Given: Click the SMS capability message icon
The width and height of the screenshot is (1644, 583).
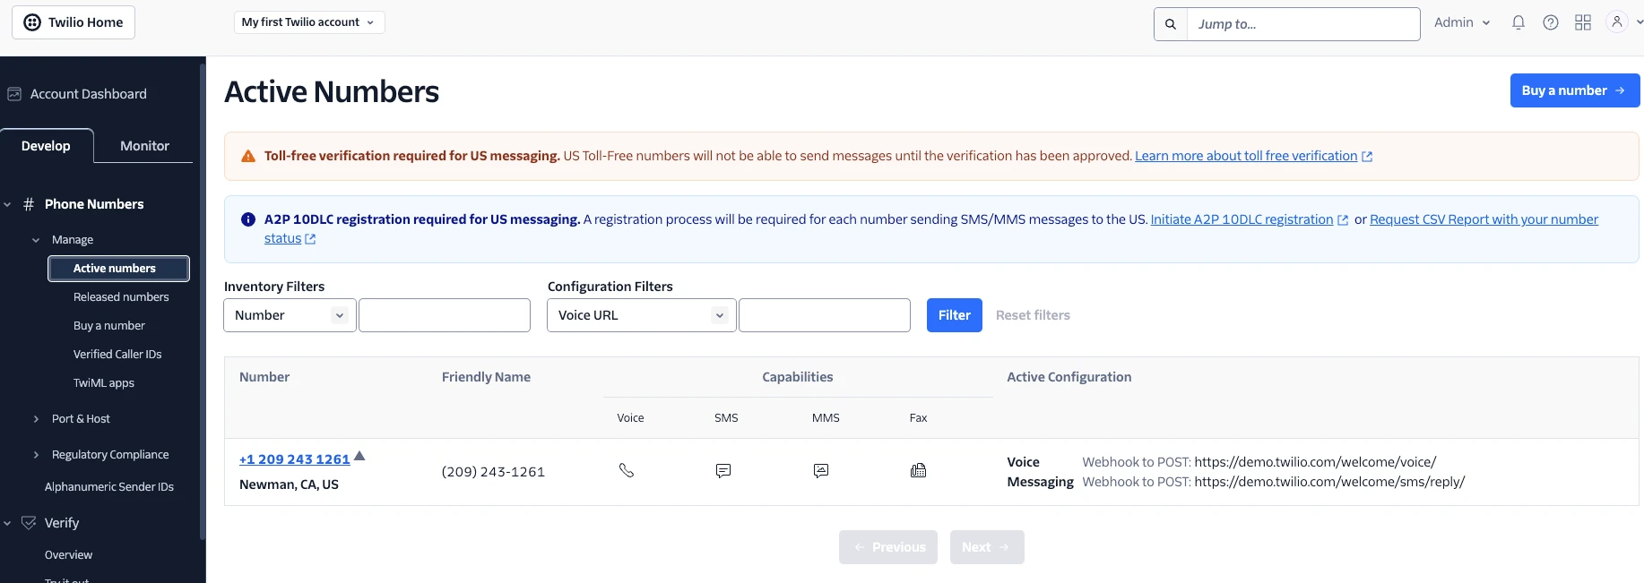Looking at the screenshot, I should pyautogui.click(x=723, y=471).
